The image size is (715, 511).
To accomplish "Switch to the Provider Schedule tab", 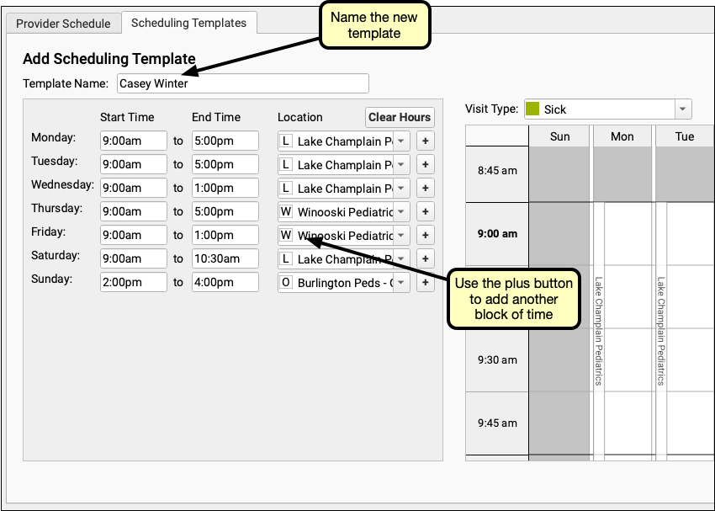I will (63, 24).
